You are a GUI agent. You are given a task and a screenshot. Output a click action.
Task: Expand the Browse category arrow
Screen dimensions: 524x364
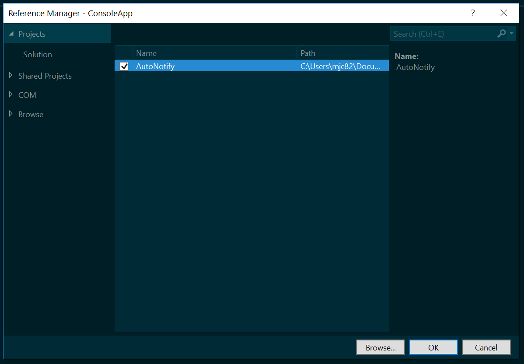(10, 114)
